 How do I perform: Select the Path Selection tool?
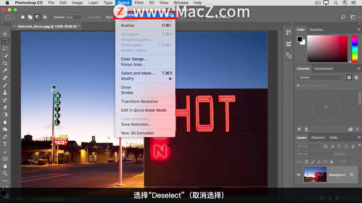[x=5, y=152]
